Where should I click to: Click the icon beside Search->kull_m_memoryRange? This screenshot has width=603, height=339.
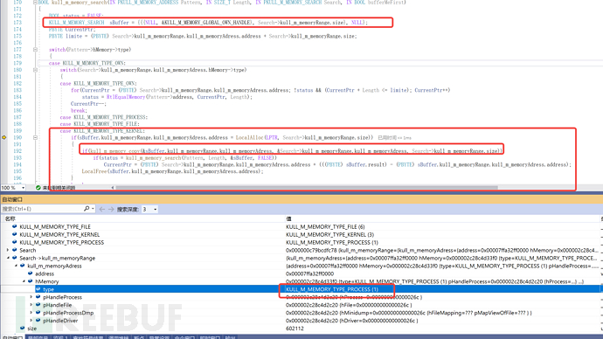click(15, 258)
